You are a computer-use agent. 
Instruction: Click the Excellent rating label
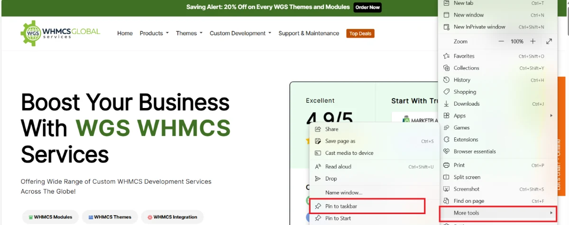[x=320, y=100]
